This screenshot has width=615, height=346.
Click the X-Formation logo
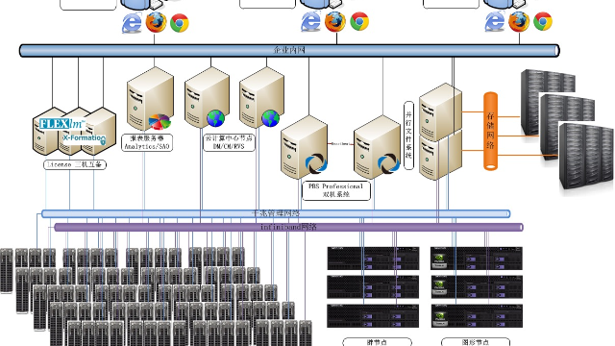[85, 138]
